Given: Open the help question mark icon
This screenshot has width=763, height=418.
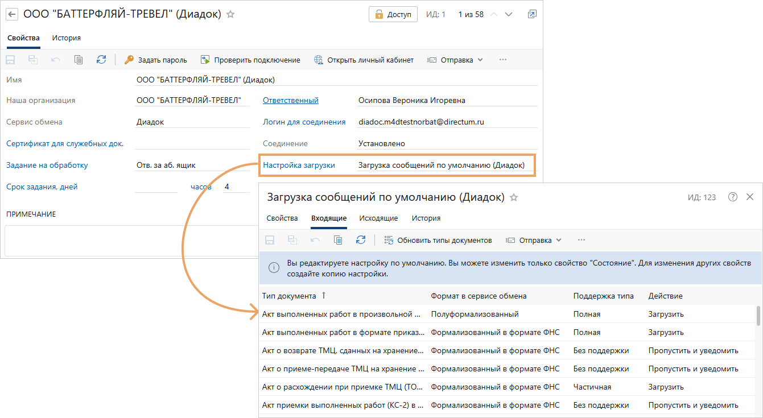Looking at the screenshot, I should [x=733, y=197].
